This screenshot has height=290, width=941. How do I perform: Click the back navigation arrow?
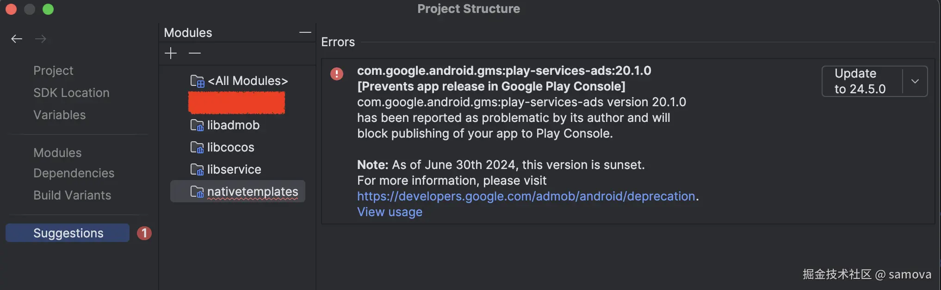pos(17,39)
